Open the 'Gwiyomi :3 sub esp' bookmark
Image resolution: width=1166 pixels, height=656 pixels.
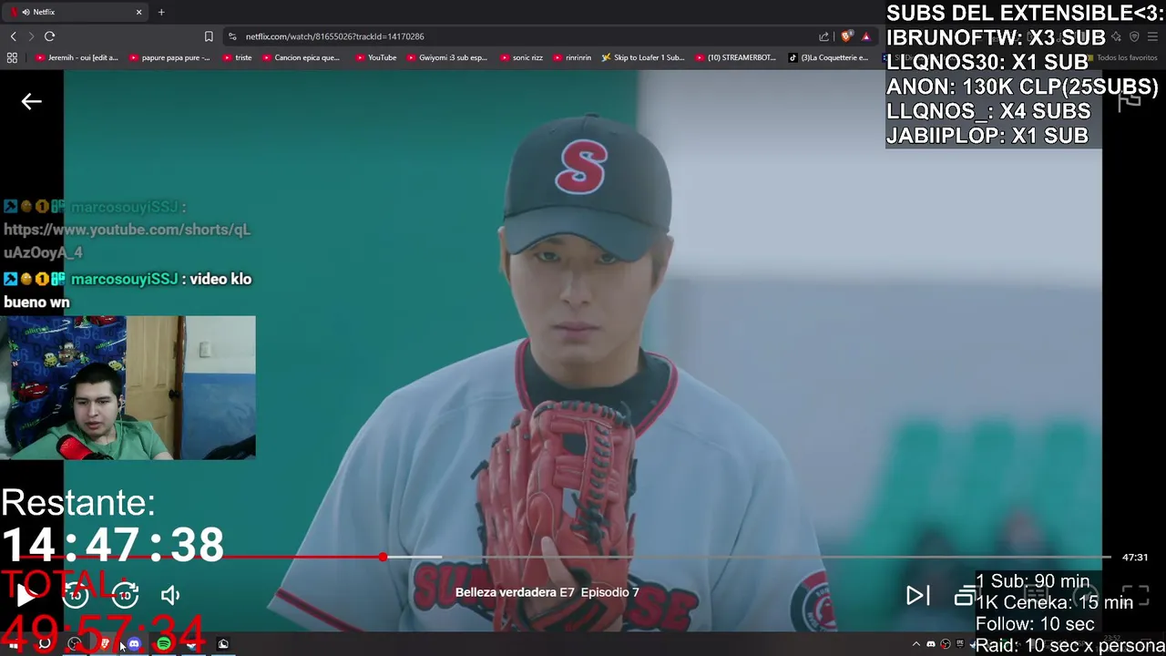click(446, 57)
